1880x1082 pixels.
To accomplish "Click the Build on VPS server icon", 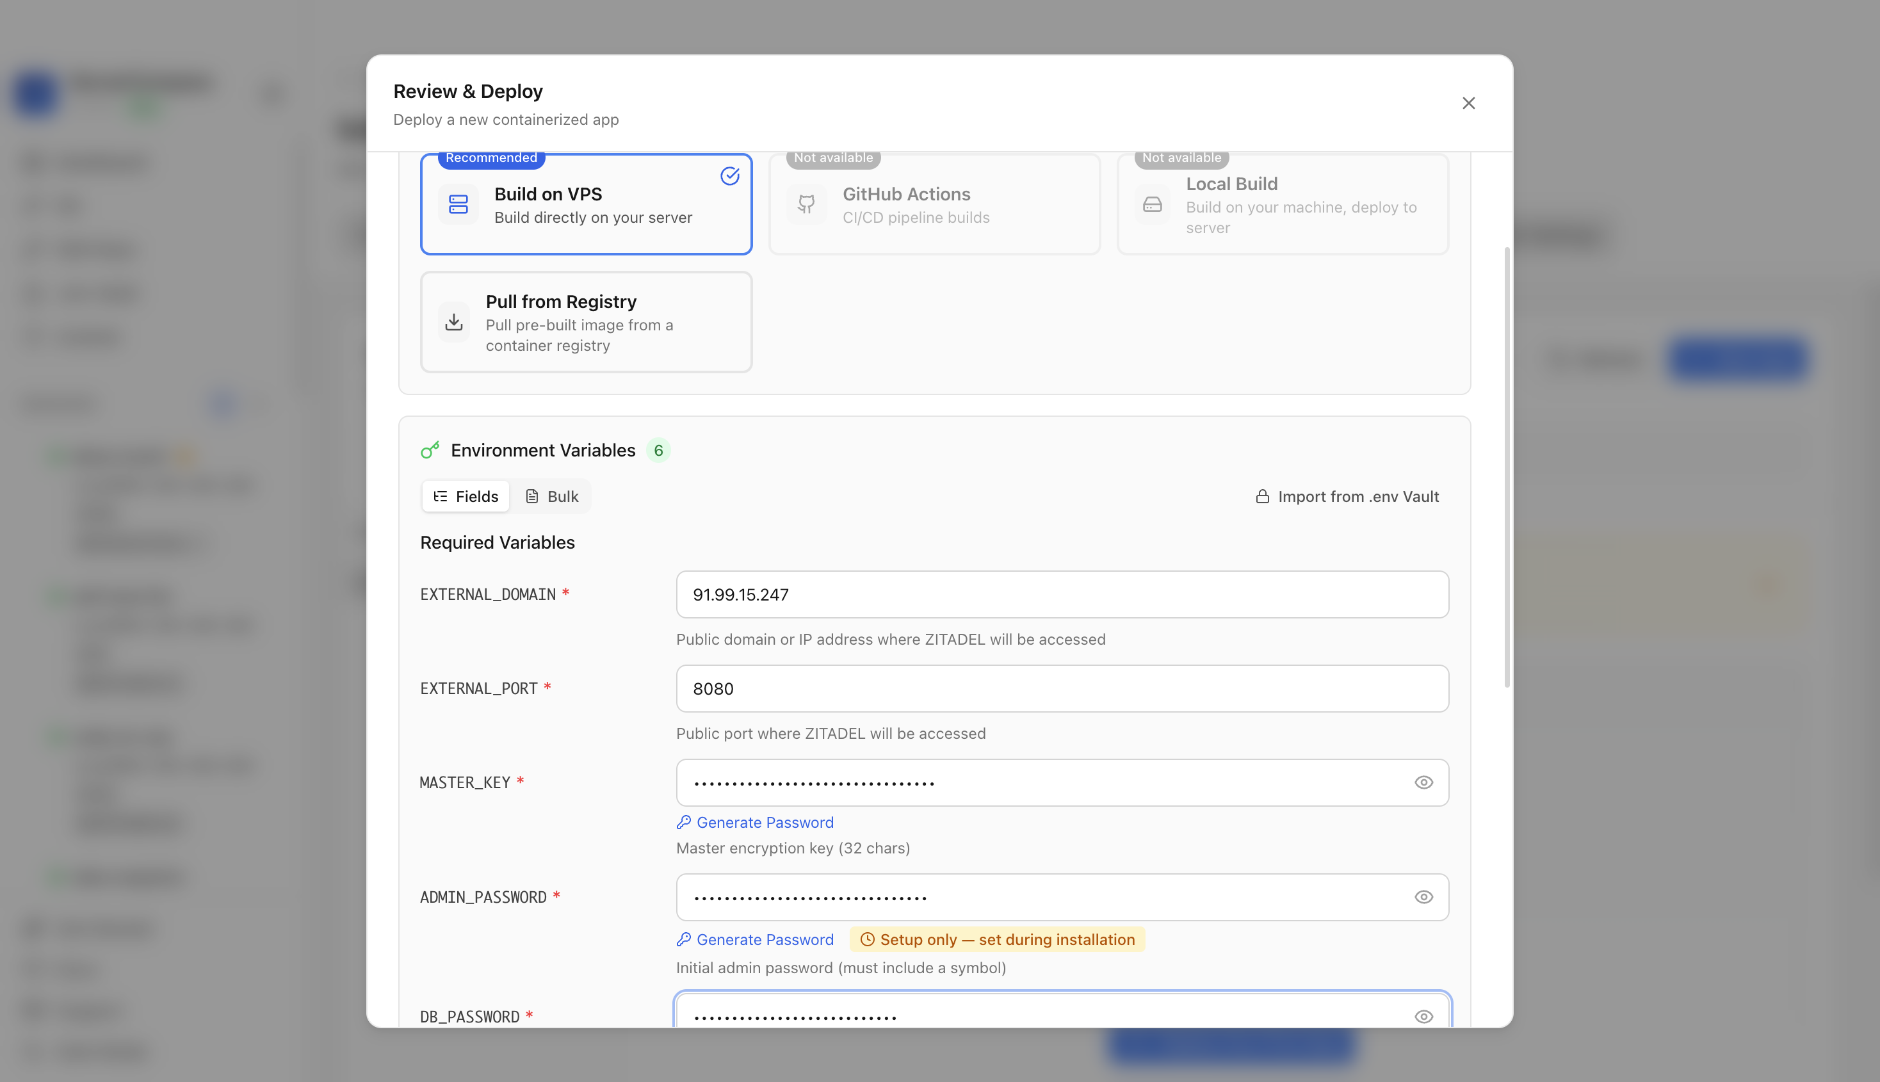I will click(x=458, y=204).
